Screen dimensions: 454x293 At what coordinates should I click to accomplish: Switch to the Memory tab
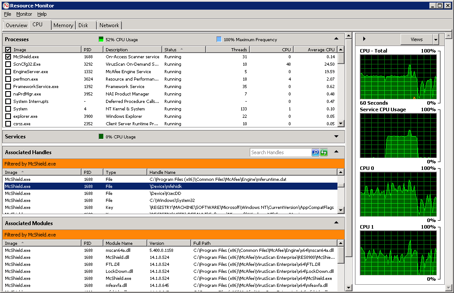pyautogui.click(x=63, y=25)
